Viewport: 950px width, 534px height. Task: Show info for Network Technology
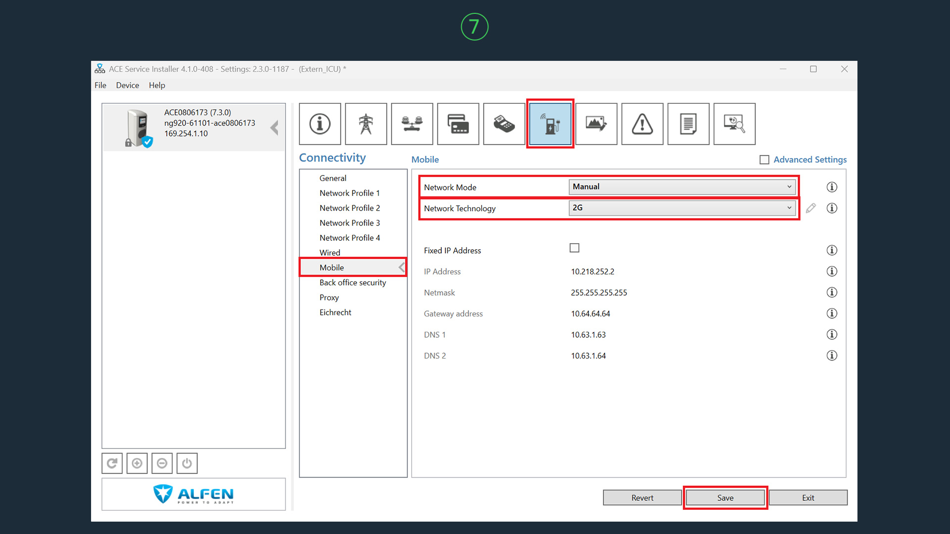coord(832,208)
